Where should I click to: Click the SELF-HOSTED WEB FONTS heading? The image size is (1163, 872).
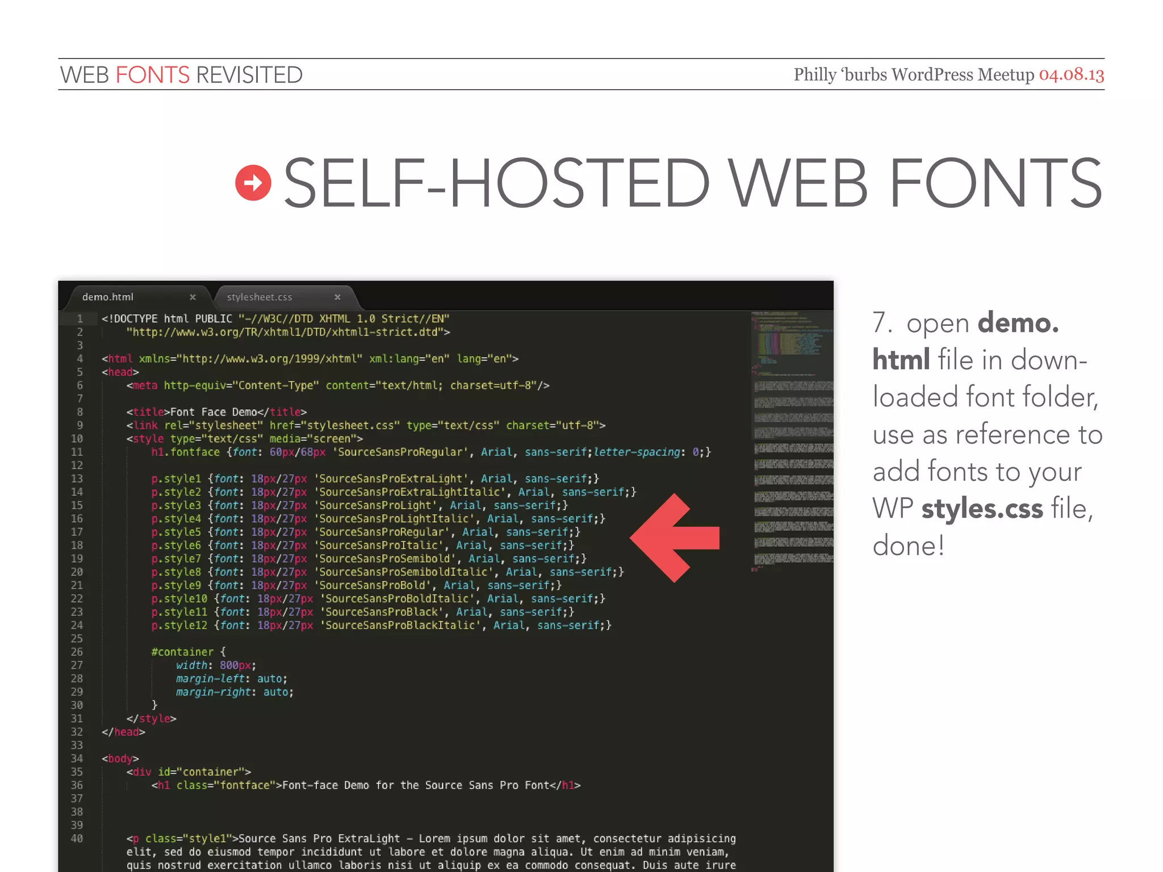[x=692, y=183]
